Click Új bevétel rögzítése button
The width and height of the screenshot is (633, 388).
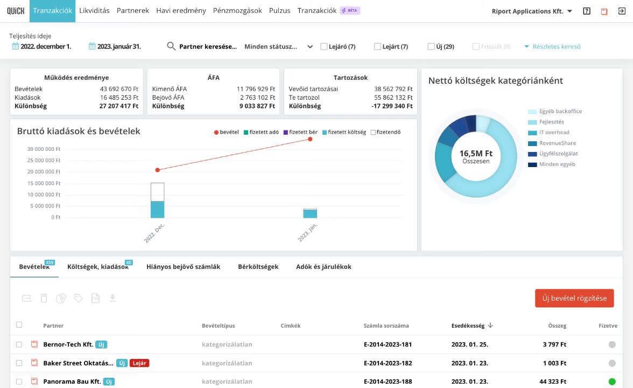tap(574, 299)
